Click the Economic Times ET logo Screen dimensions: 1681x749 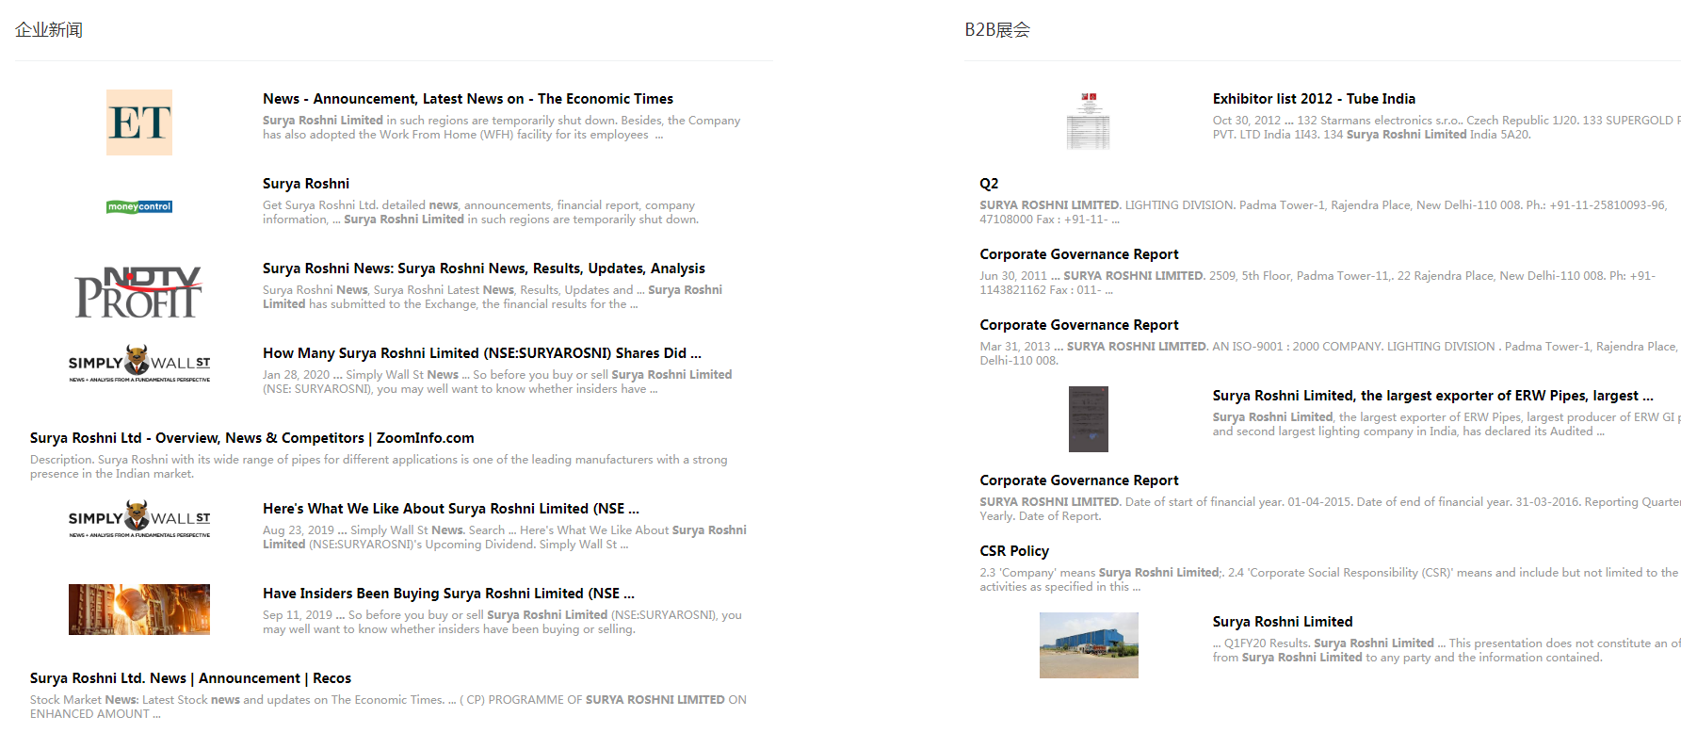(139, 122)
